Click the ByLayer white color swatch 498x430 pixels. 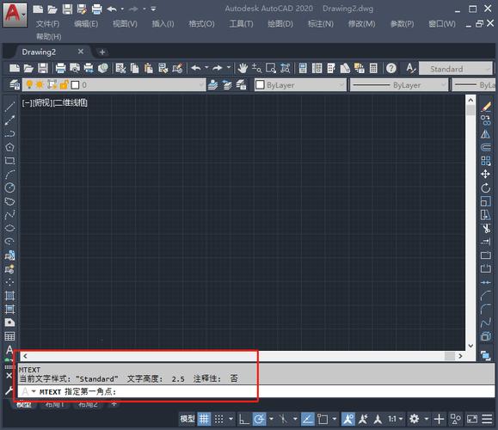(x=260, y=85)
